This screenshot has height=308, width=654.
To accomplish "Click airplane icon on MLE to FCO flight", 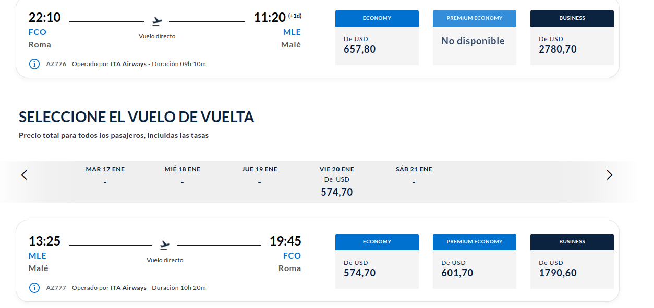I will point(165,245).
